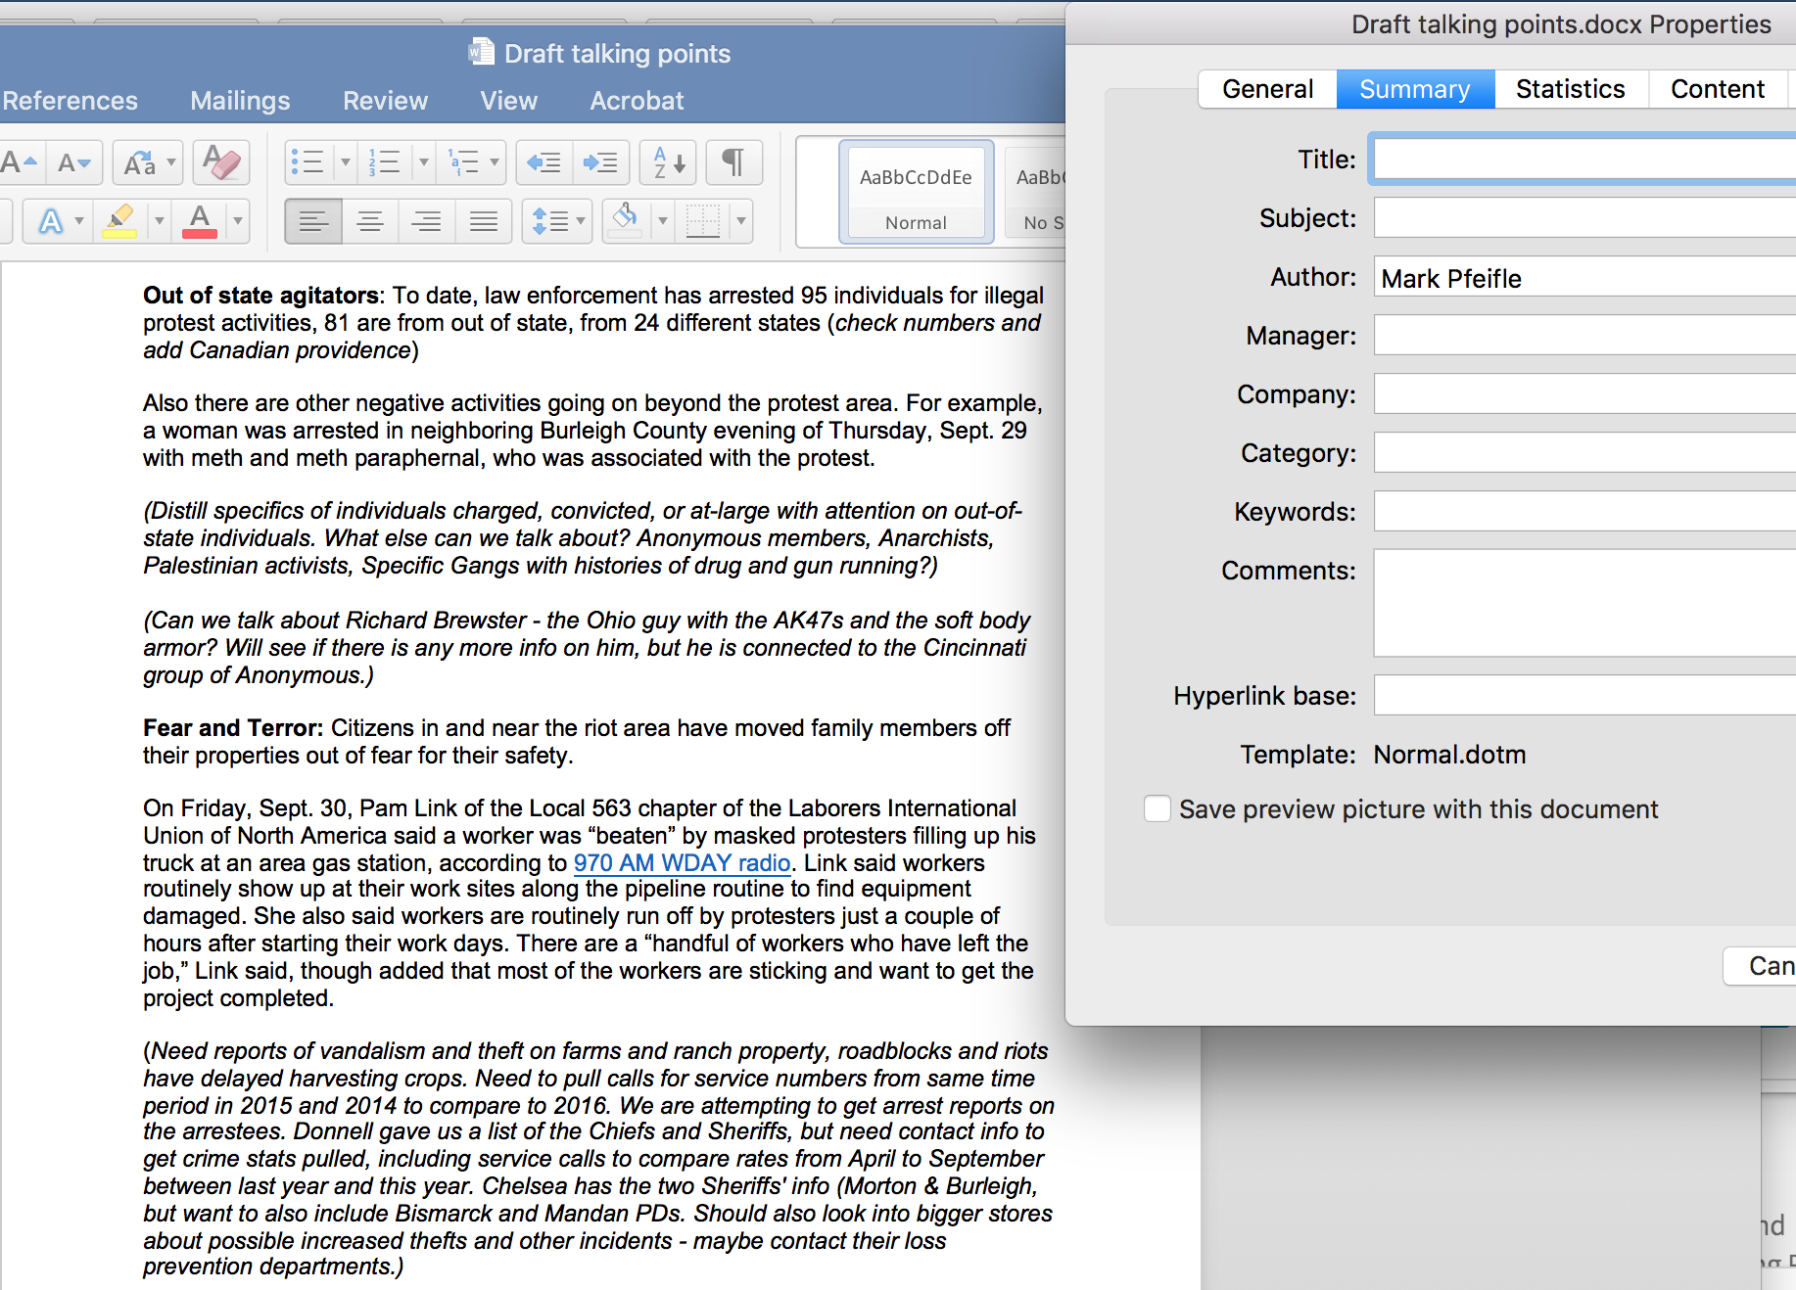Open the References ribbon tab

70,101
